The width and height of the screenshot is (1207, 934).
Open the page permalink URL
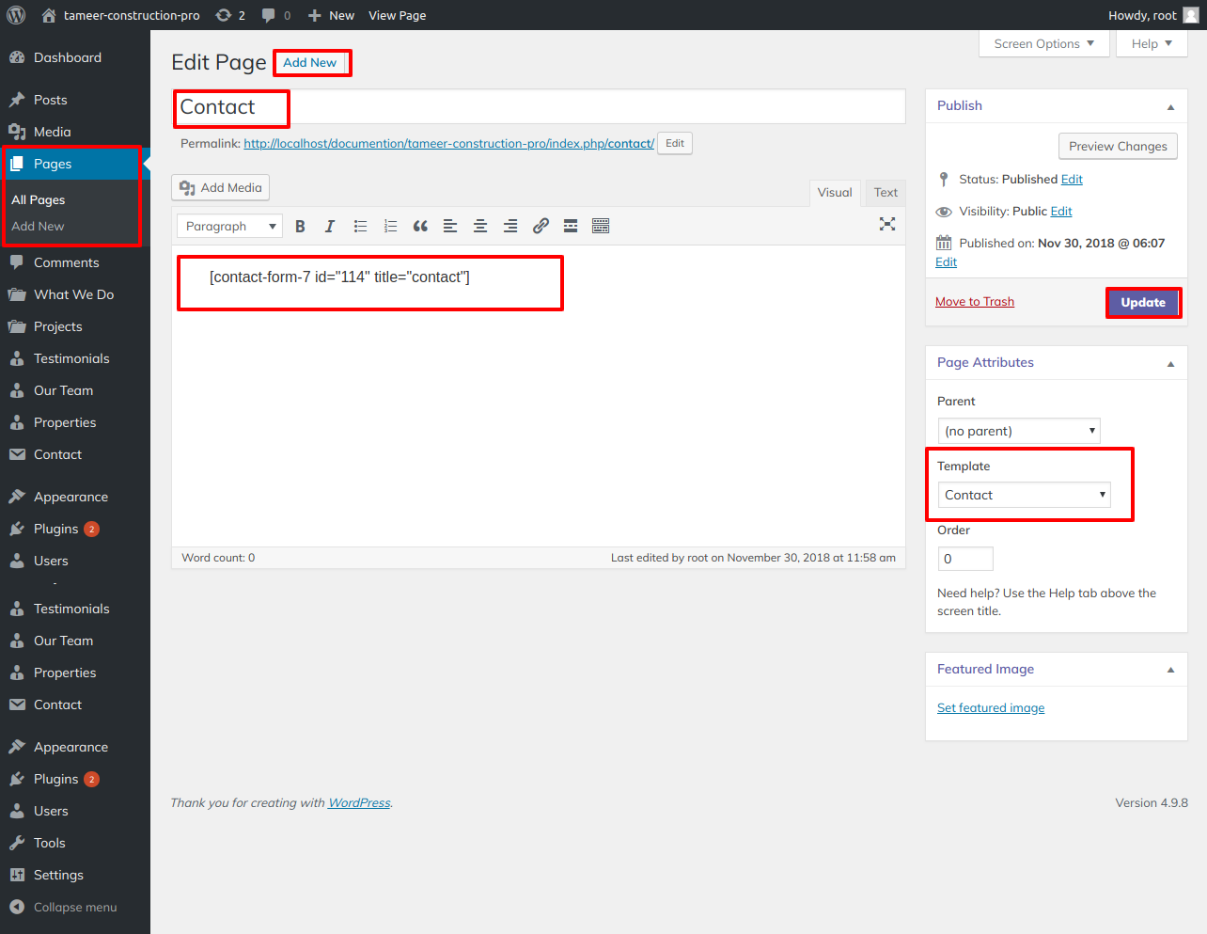pyautogui.click(x=448, y=143)
